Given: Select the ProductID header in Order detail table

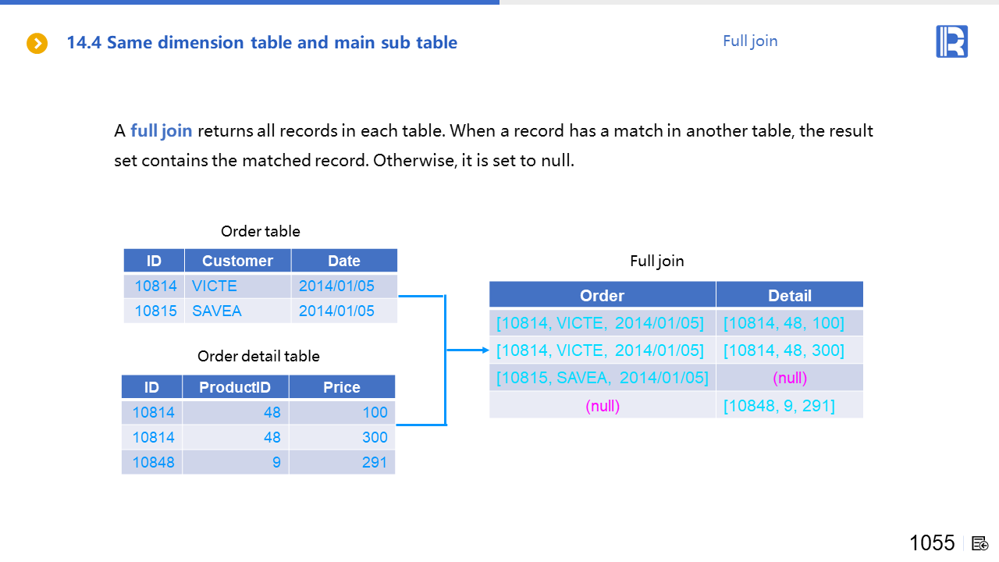Looking at the screenshot, I should click(235, 387).
